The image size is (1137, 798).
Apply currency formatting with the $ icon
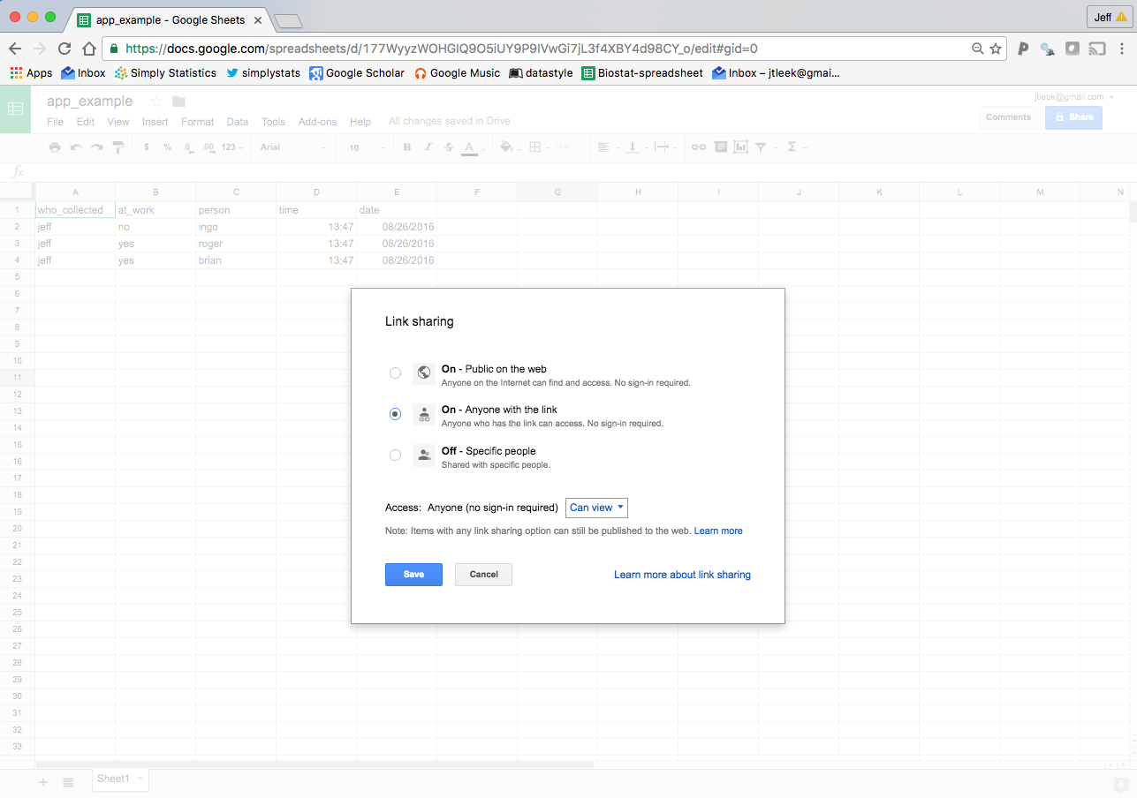(x=147, y=147)
